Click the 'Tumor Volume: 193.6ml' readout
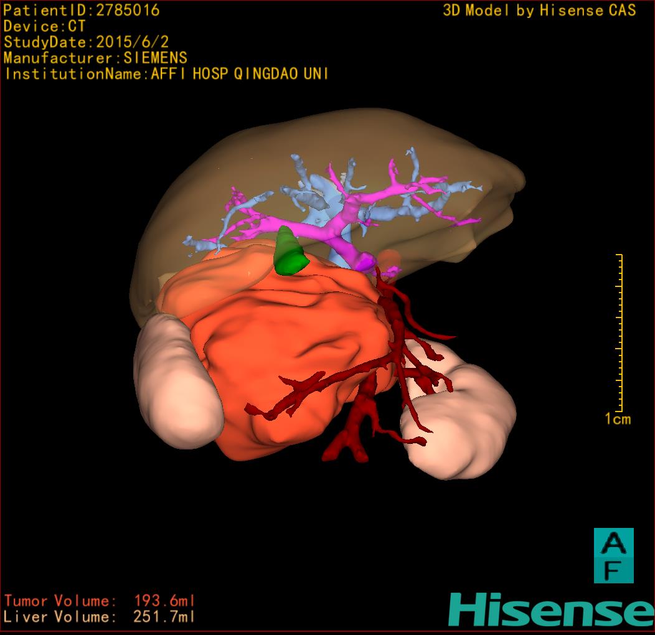The height and width of the screenshot is (635, 655). click(x=100, y=601)
